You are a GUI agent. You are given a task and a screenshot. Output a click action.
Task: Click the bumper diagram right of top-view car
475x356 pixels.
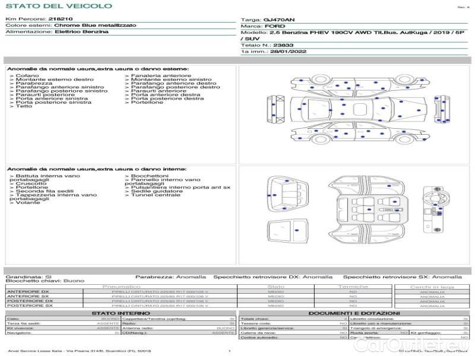click(442, 109)
